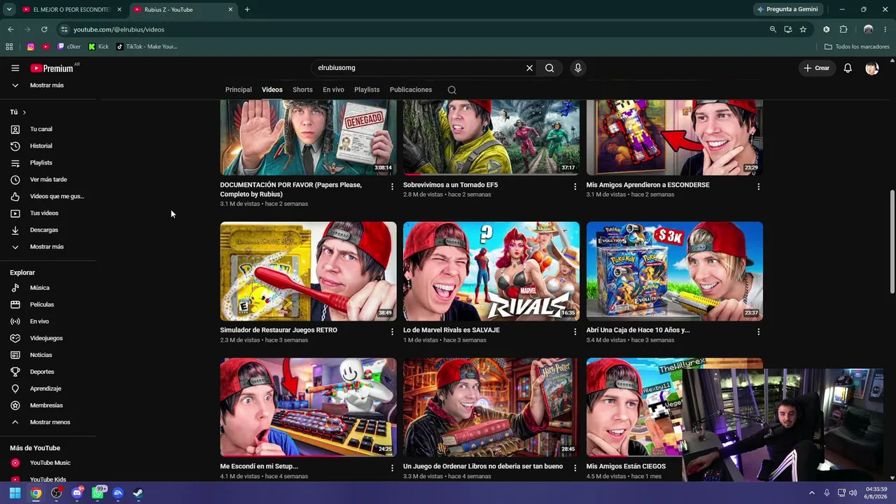Open the Windows Start menu
Viewport: 896px width, 504px height.
point(15,493)
